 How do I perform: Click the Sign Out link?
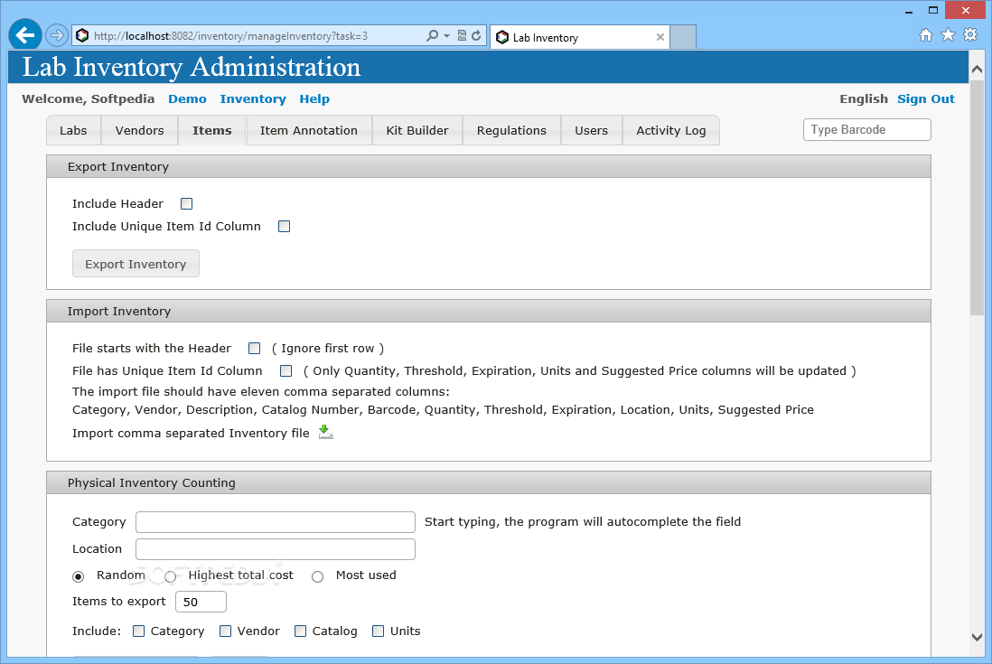click(x=925, y=98)
